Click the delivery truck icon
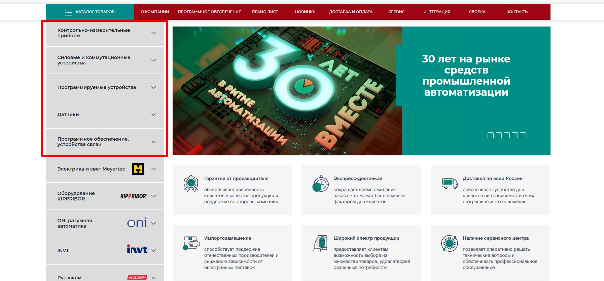This screenshot has height=281, width=604. tap(449, 183)
